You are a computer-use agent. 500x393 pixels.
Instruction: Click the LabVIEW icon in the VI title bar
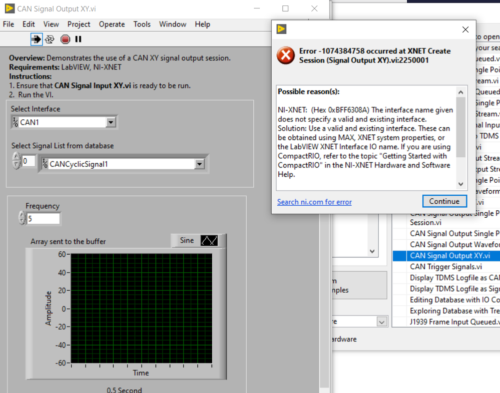pos(10,8)
